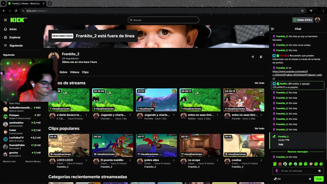
Task: Open options for Counter-Strike 'Jugando y charla' video
Action: [x=130, y=115]
